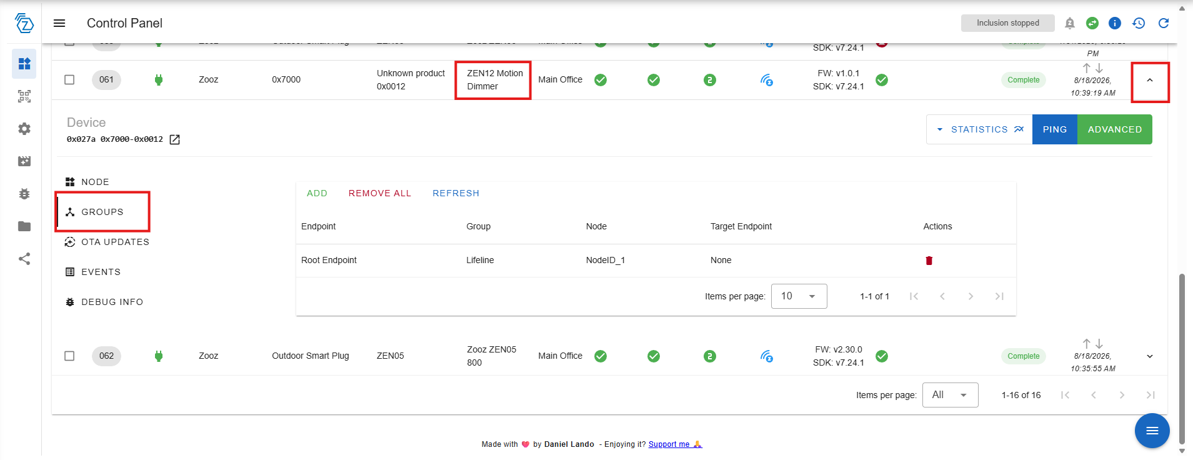Click Complete status chip on node 062
The image size is (1193, 460).
(1024, 356)
